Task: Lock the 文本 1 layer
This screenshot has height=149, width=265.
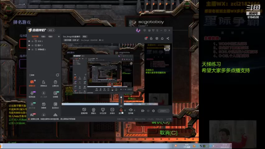Action: [x=32, y=41]
